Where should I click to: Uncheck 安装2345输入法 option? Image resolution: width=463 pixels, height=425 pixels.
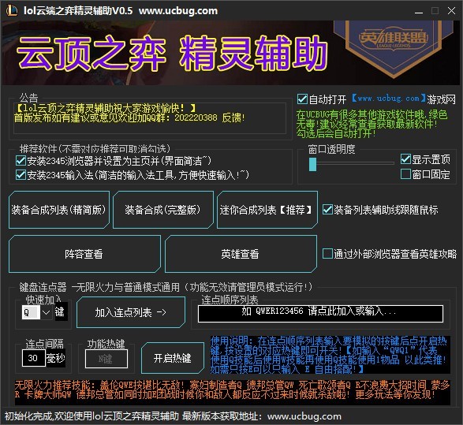[21, 175]
